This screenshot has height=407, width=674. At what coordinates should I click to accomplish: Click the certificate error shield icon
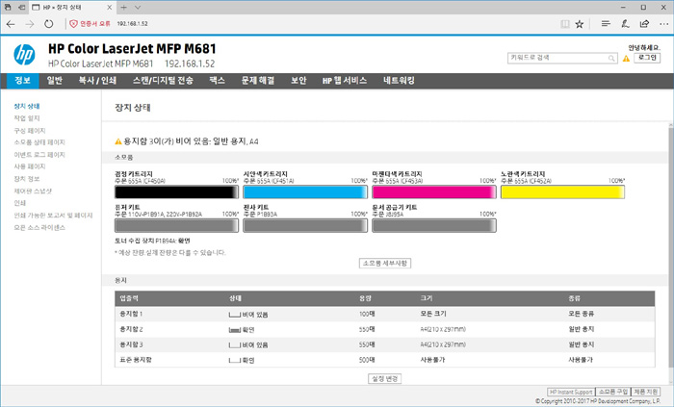coord(73,24)
